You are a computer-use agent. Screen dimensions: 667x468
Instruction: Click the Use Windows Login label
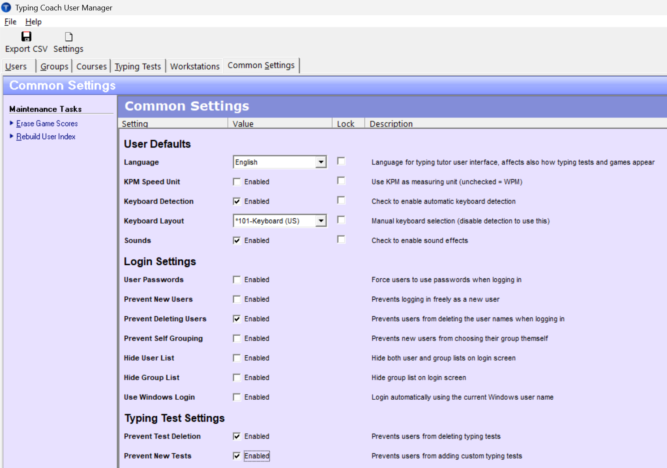tap(159, 397)
